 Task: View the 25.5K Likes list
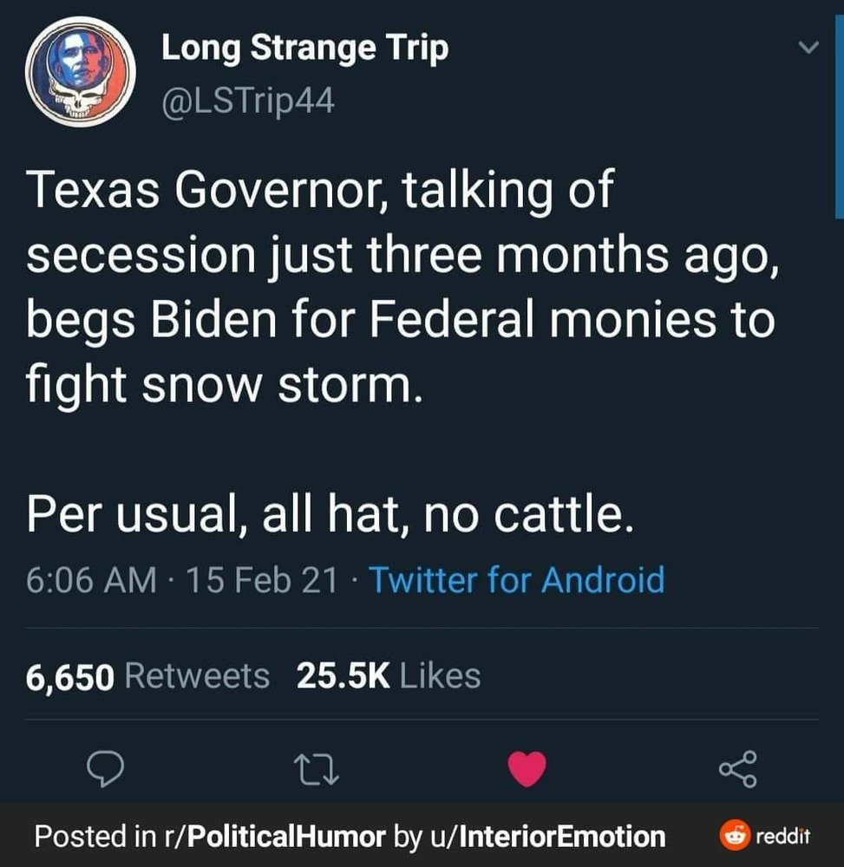point(388,675)
